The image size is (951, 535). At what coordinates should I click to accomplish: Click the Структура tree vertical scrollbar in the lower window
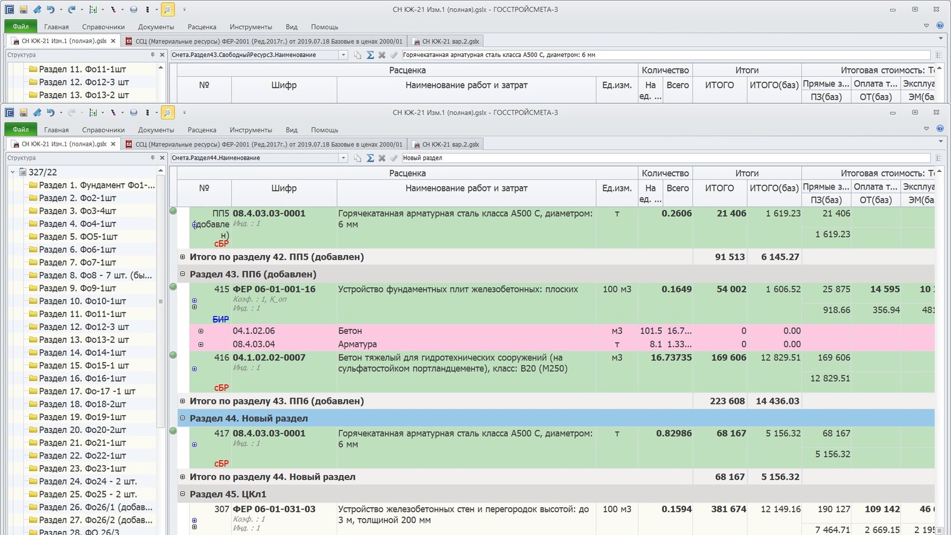[x=160, y=301]
